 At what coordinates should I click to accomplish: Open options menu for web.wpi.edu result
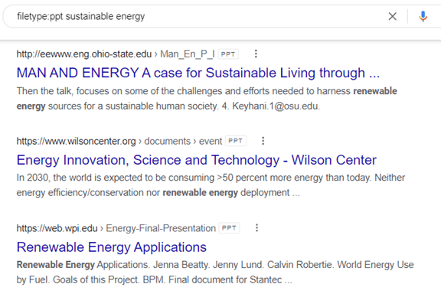256,227
